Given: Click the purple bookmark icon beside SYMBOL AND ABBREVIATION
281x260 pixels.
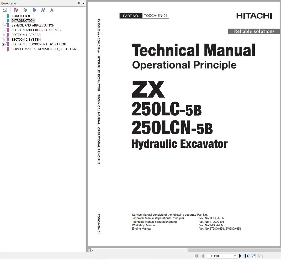Looking at the screenshot, I should [x=8, y=25].
